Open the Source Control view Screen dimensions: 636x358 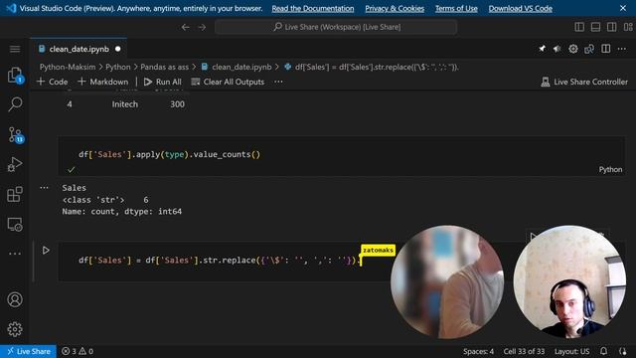[x=15, y=135]
